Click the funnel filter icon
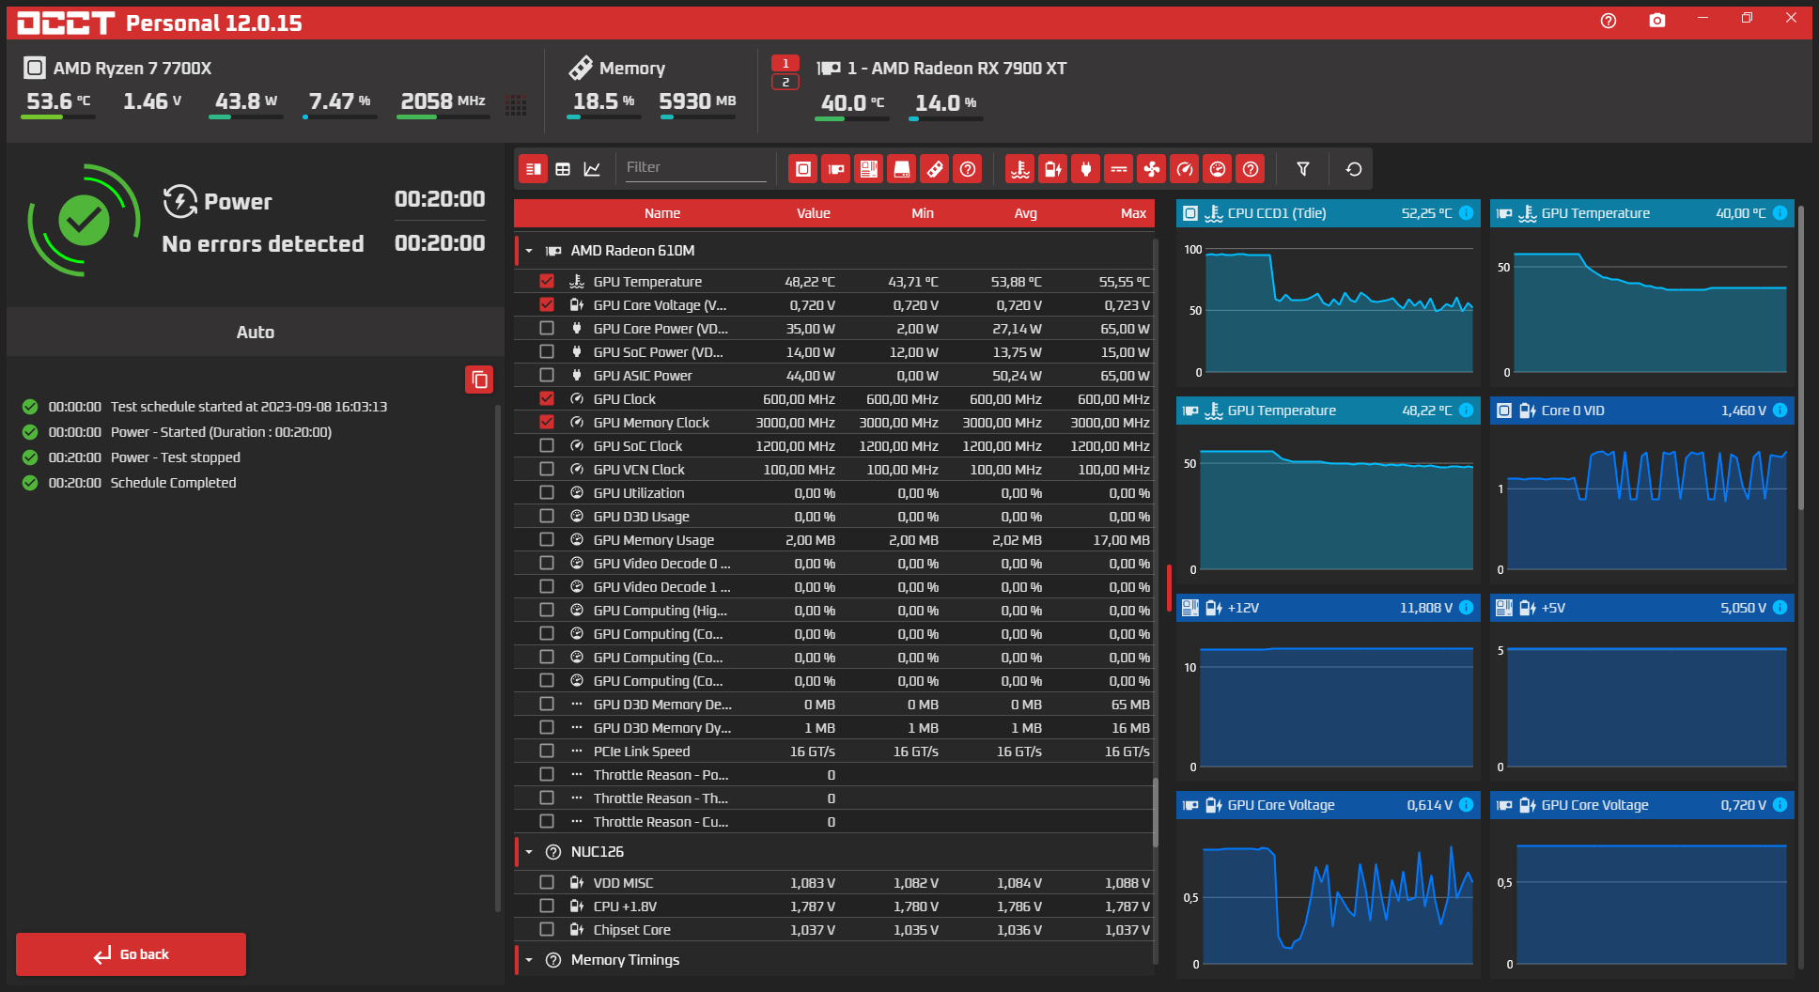Viewport: 1819px width, 992px height. pyautogui.click(x=1302, y=169)
